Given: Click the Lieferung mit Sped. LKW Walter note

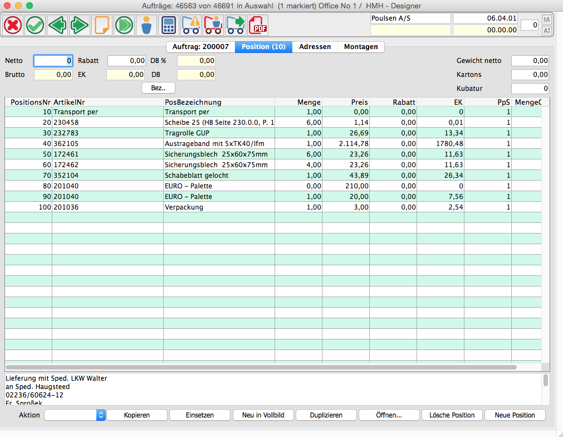Looking at the screenshot, I should coord(56,378).
